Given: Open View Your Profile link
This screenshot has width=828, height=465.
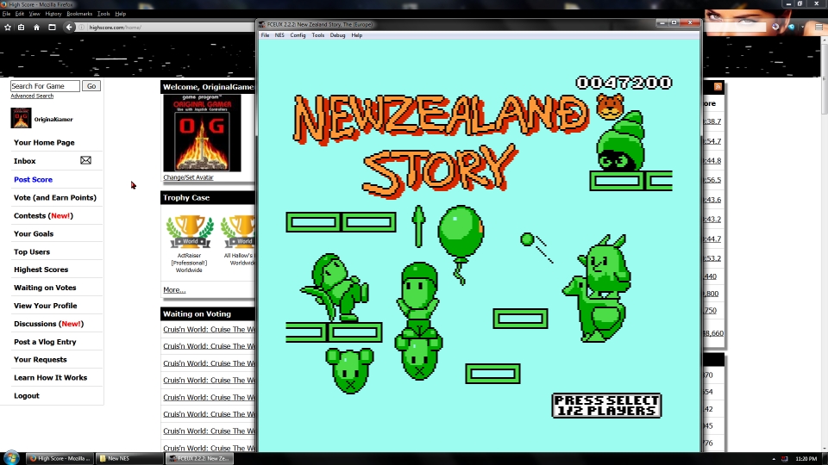Looking at the screenshot, I should (x=46, y=306).
